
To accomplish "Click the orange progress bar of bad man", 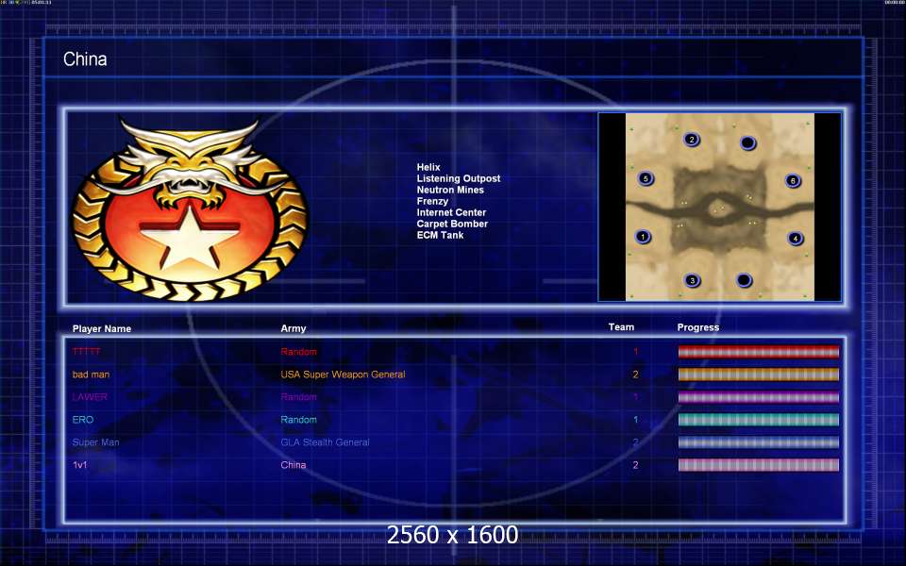I will click(x=758, y=375).
